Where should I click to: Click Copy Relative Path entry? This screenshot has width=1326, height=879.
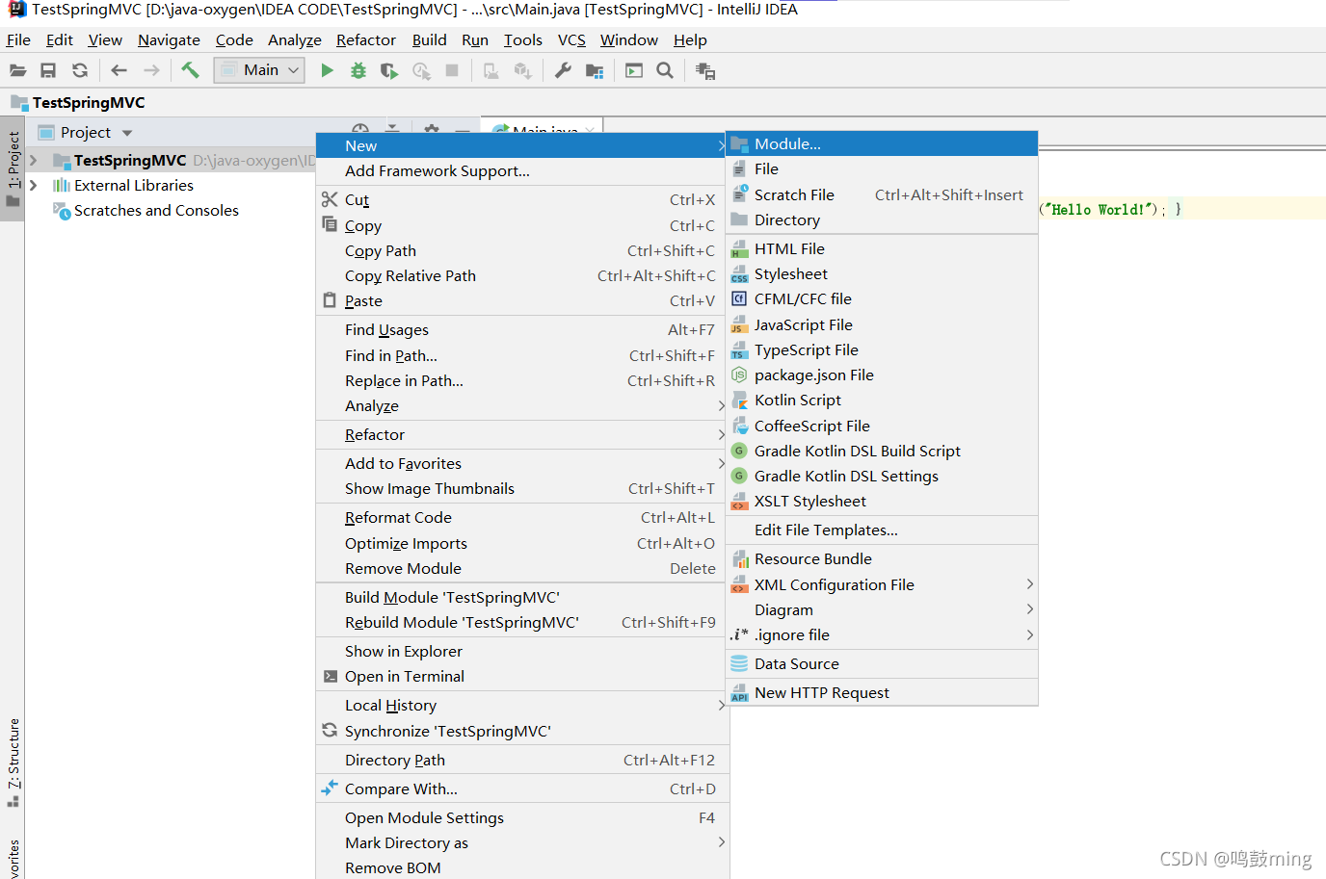pos(522,275)
